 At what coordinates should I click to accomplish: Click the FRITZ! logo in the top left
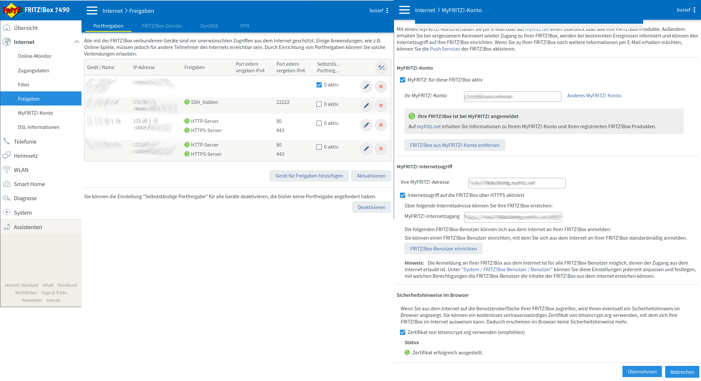click(12, 10)
